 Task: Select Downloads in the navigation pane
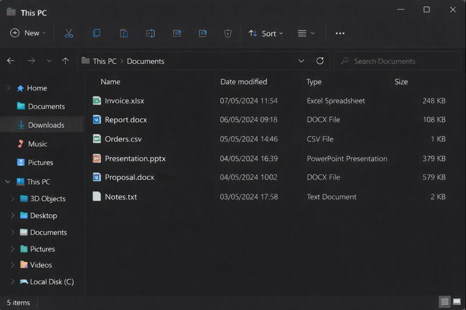(x=46, y=125)
